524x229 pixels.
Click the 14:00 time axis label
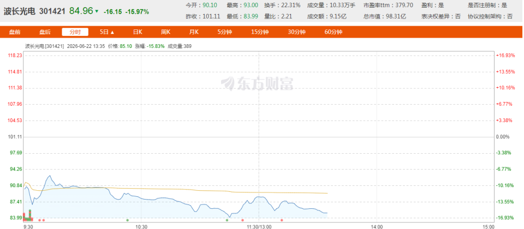(377, 226)
